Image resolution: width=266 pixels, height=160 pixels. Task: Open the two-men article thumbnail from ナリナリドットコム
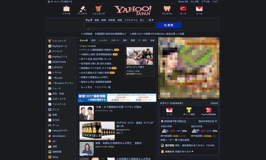86,113
